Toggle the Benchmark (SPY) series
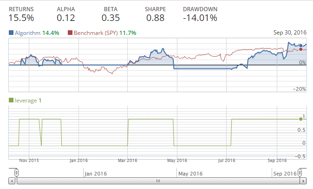The image size is (313, 189). click(x=93, y=33)
